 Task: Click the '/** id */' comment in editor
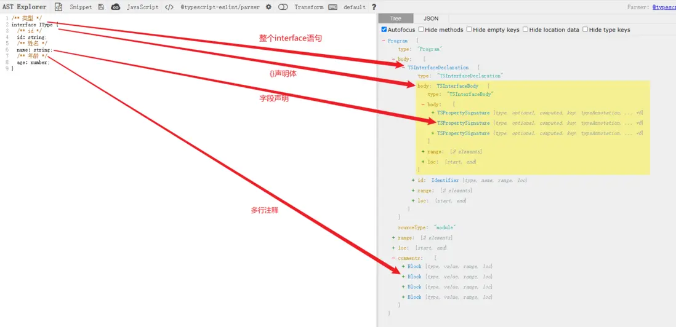click(x=30, y=31)
